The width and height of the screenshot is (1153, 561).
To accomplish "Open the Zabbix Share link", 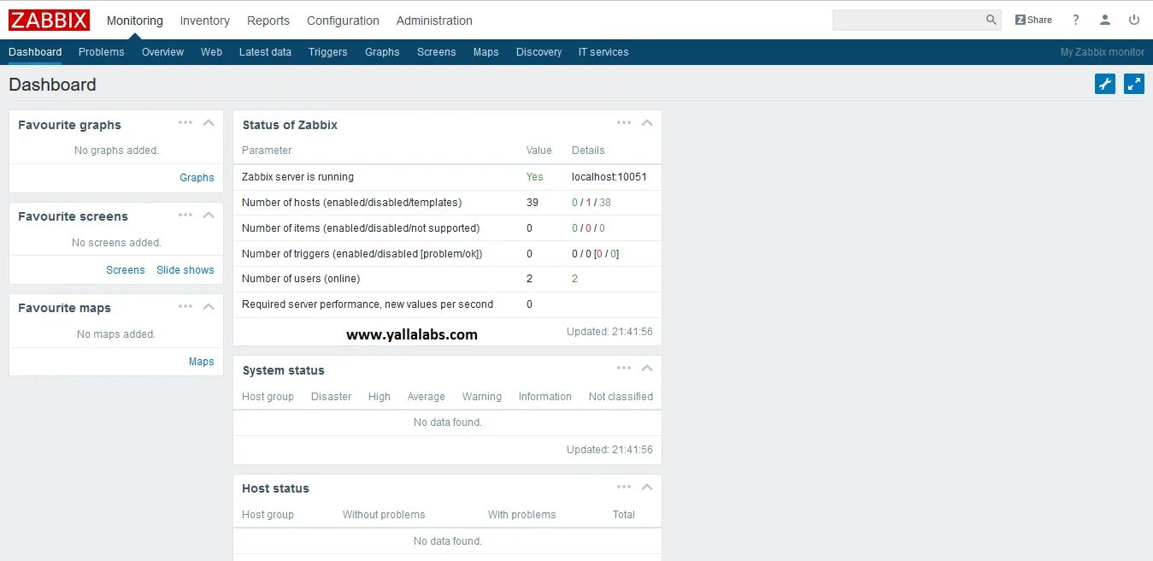I will click(x=1033, y=20).
